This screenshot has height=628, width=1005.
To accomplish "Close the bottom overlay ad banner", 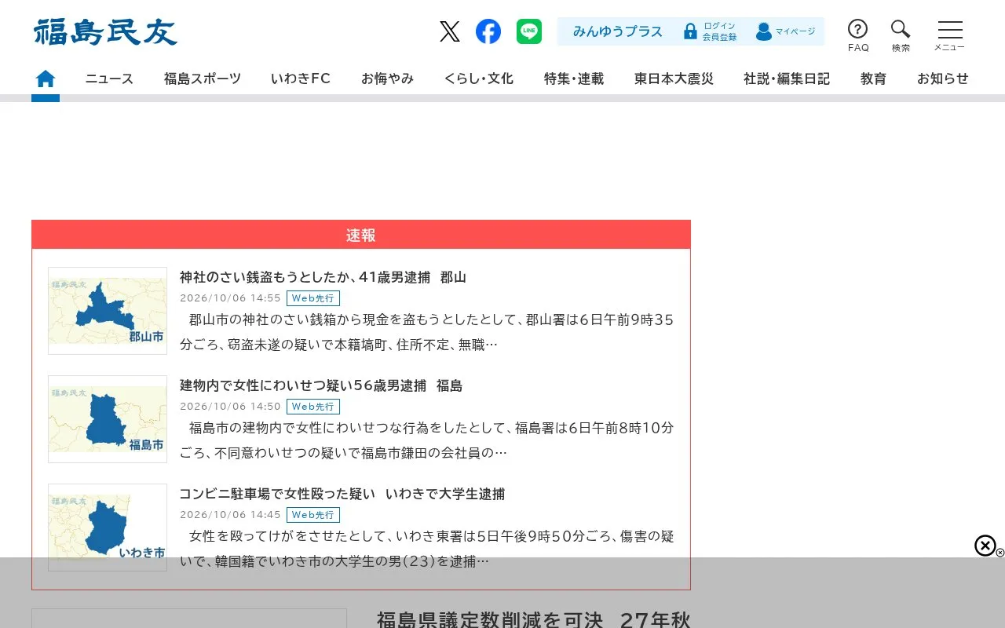I will 985,546.
